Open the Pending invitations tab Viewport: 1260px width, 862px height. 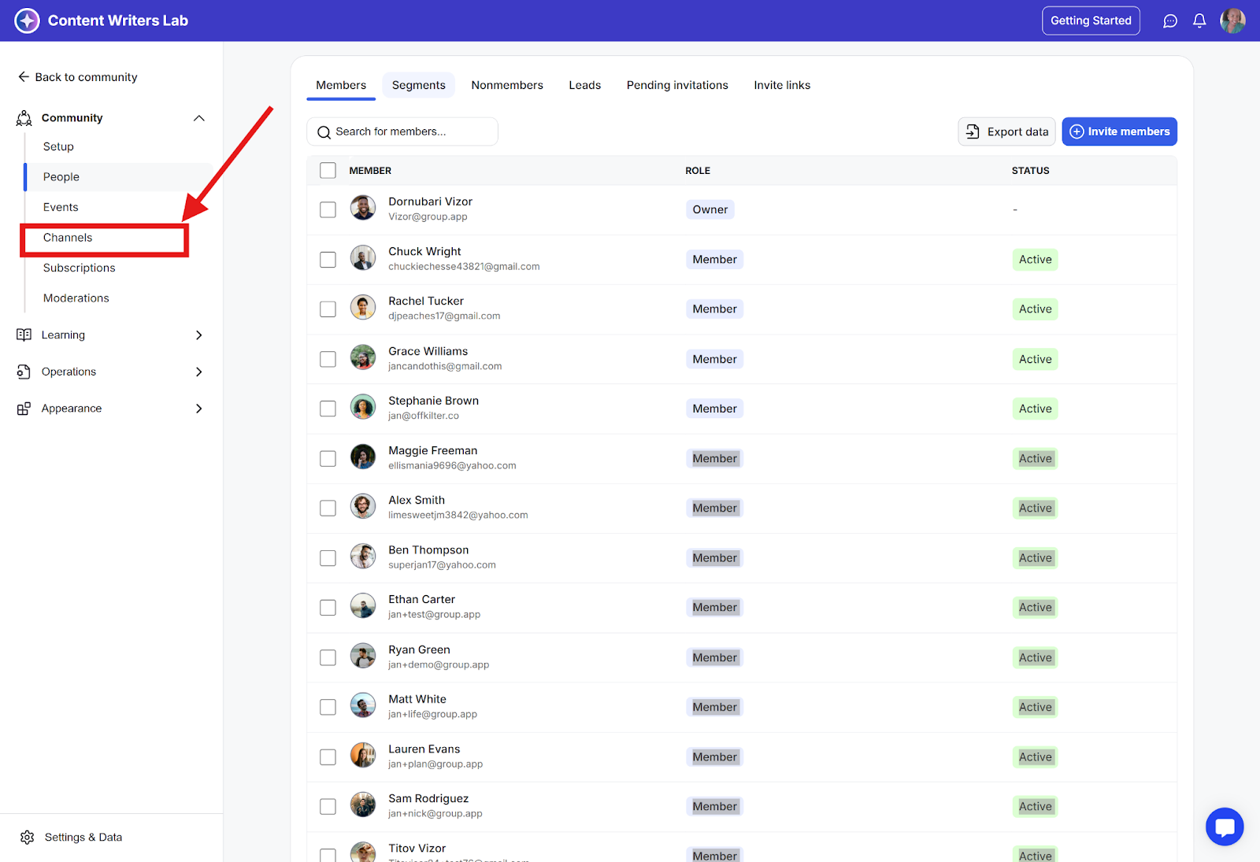[x=677, y=85]
